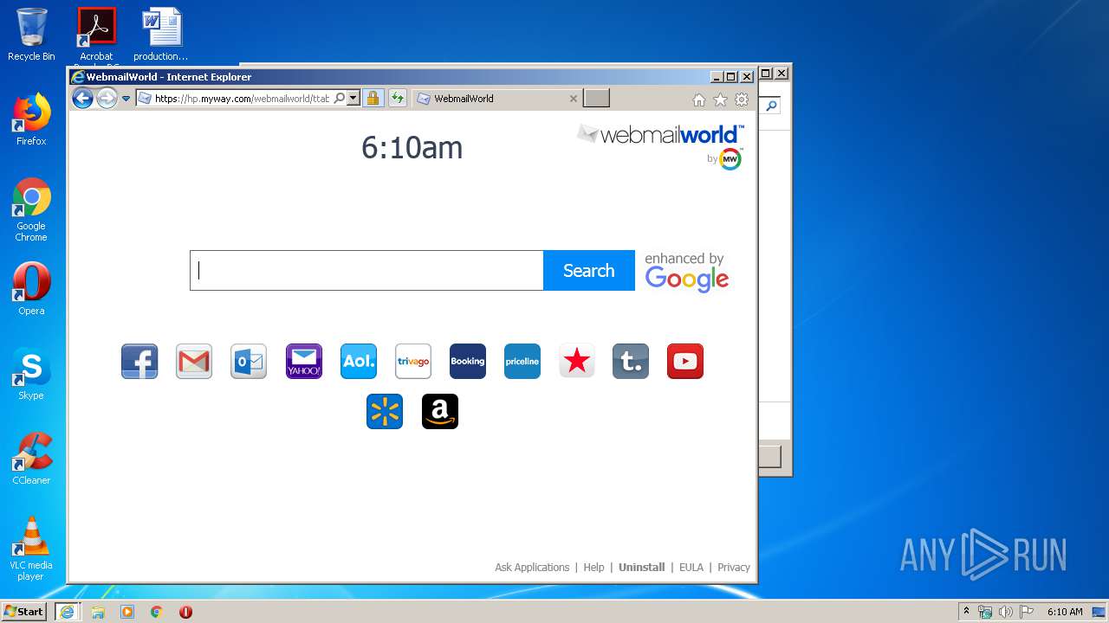This screenshot has height=623, width=1109.
Task: Click the hp.myway.com address bar
Action: 242,99
